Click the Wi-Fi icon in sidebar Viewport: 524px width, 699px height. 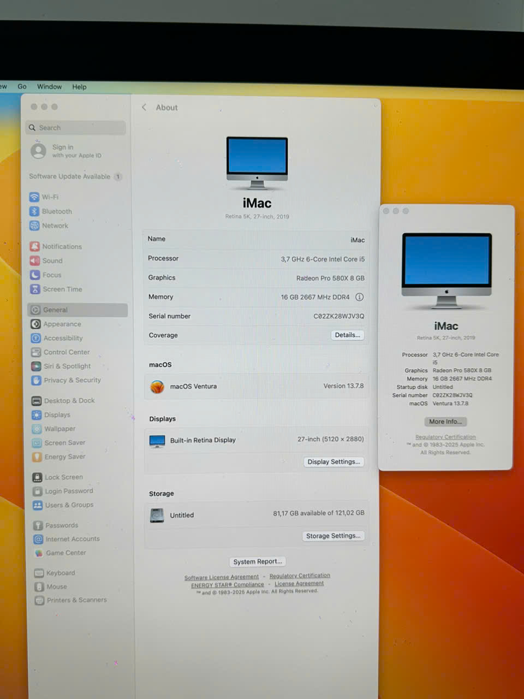[x=34, y=197]
